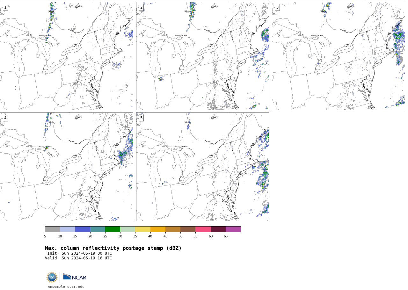Viewport: 408px width, 290px height.
Task: Open postage stamp map panel 5
Action: click(202, 167)
